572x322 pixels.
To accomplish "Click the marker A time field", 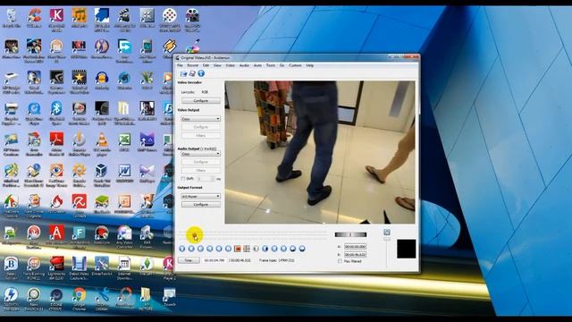I will 356,247.
